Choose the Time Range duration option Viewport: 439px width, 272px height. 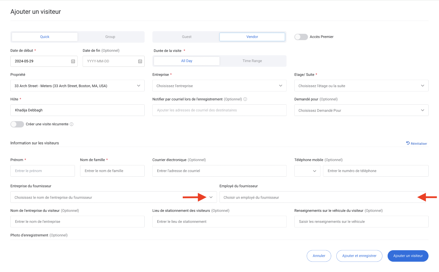click(x=252, y=61)
